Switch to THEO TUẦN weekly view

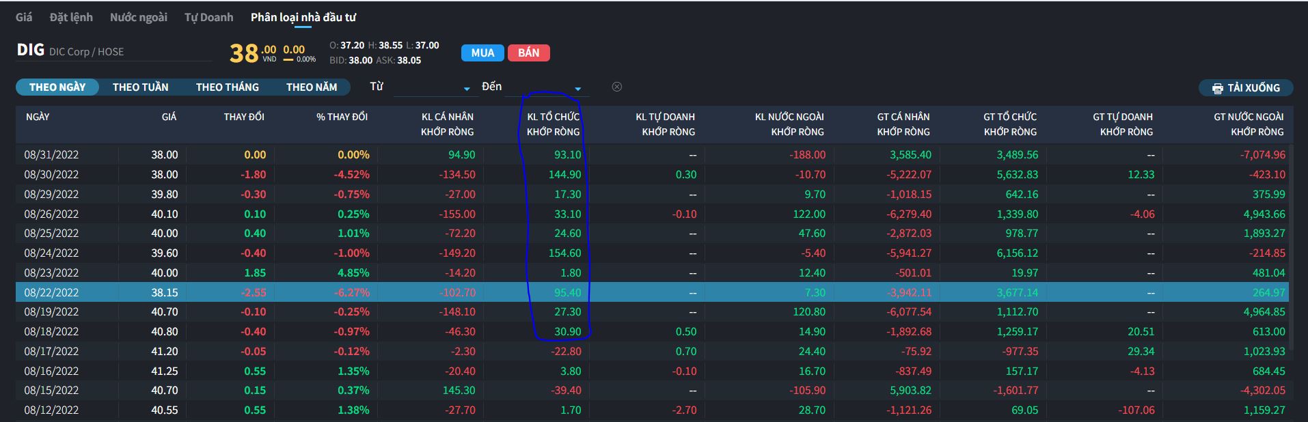coord(140,87)
